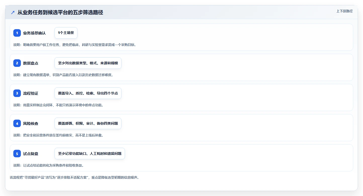Select the 覆盖导入、质控、检索、导出四个节点 chip
363x196 pixels.
click(88, 93)
